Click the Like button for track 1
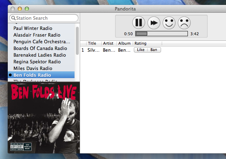226x159 pixels. pyautogui.click(x=141, y=50)
